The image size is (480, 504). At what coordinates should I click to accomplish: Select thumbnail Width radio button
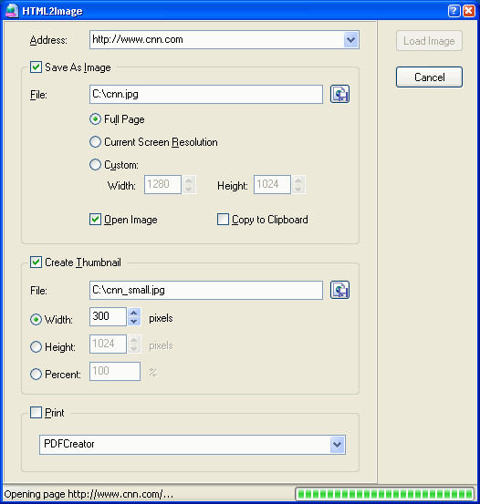point(36,320)
